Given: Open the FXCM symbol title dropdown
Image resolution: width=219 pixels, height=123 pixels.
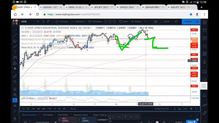Looking at the screenshot, I should pos(91,28).
